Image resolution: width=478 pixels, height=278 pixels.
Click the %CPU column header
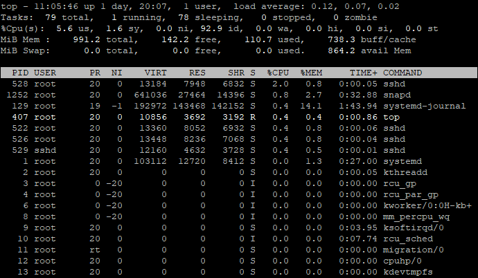point(278,73)
